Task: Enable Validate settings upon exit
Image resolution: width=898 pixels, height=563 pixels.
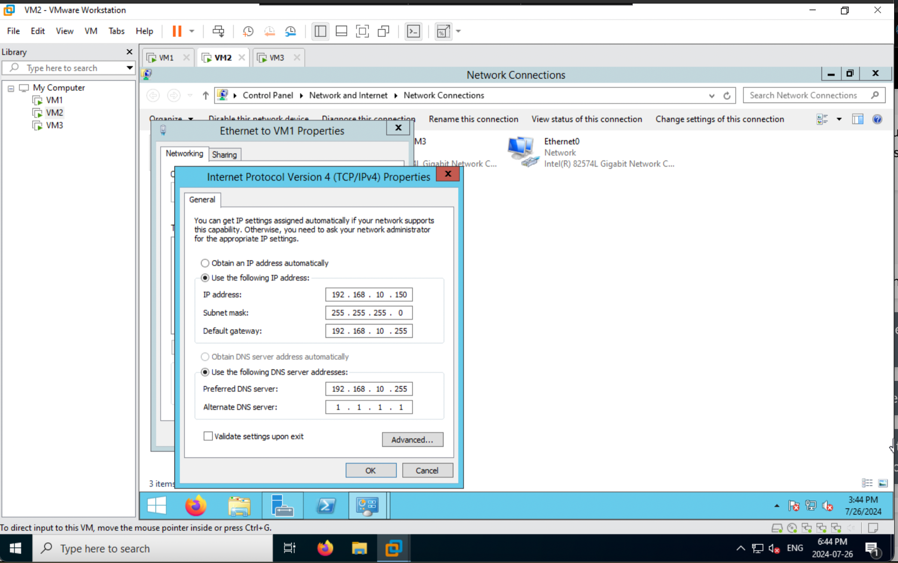Action: tap(208, 436)
